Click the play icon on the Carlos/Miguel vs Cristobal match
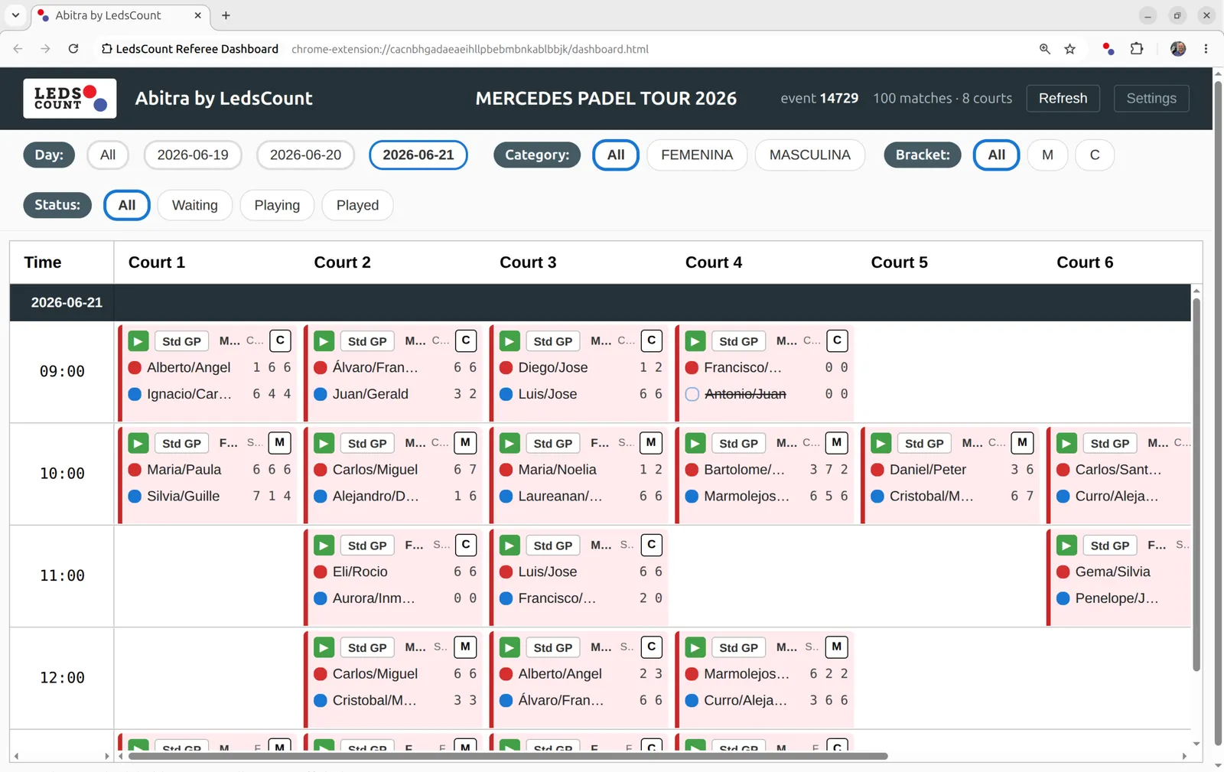 point(324,647)
